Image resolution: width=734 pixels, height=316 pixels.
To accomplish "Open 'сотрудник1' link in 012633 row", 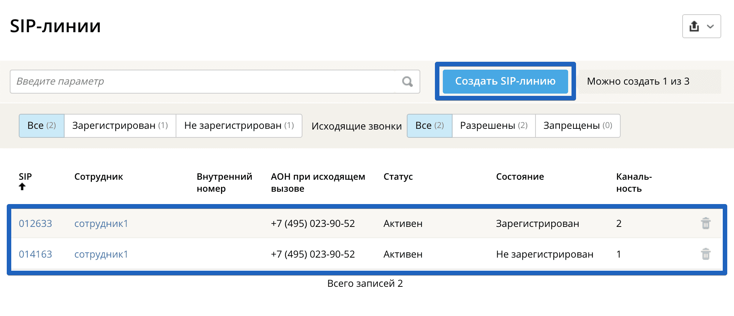I will pos(101,224).
